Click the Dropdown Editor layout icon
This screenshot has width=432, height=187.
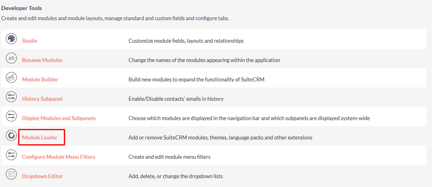click(11, 175)
